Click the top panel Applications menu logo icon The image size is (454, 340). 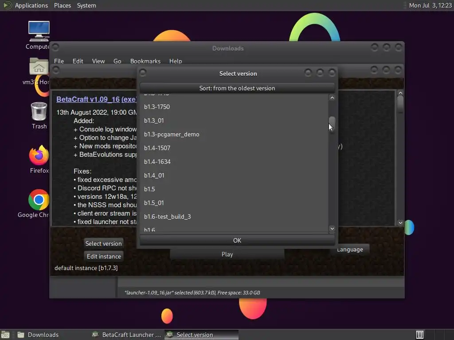coord(7,5)
